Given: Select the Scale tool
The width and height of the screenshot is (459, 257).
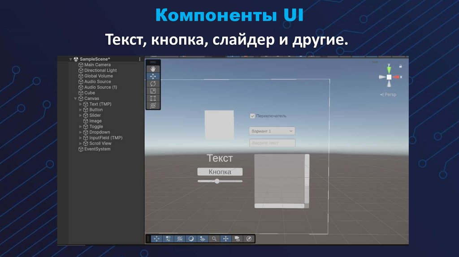Looking at the screenshot, I should click(x=153, y=91).
